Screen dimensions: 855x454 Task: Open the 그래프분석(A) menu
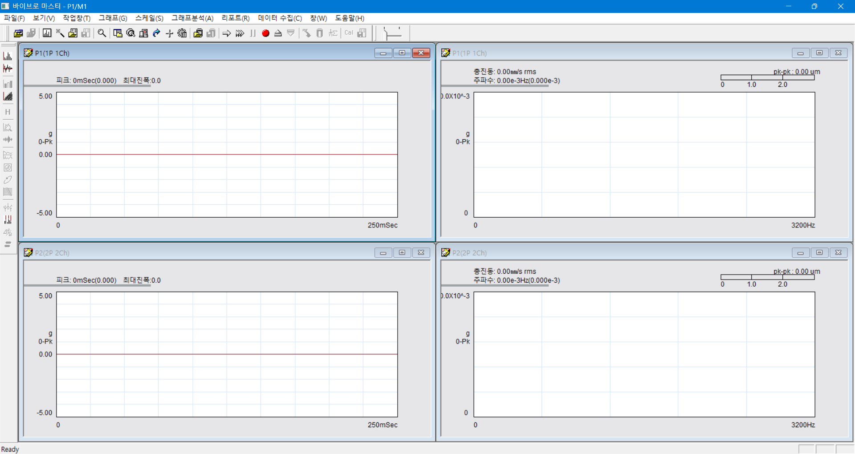point(192,18)
